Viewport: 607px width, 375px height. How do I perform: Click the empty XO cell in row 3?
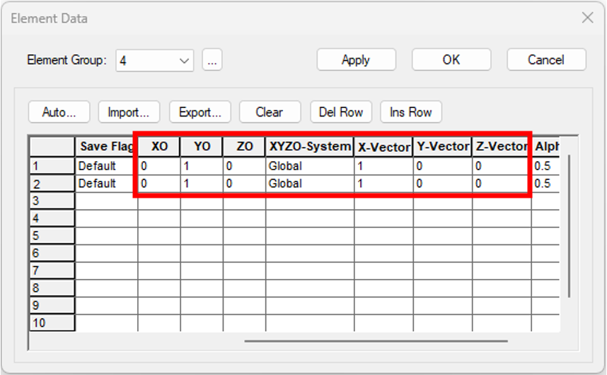coord(159,201)
